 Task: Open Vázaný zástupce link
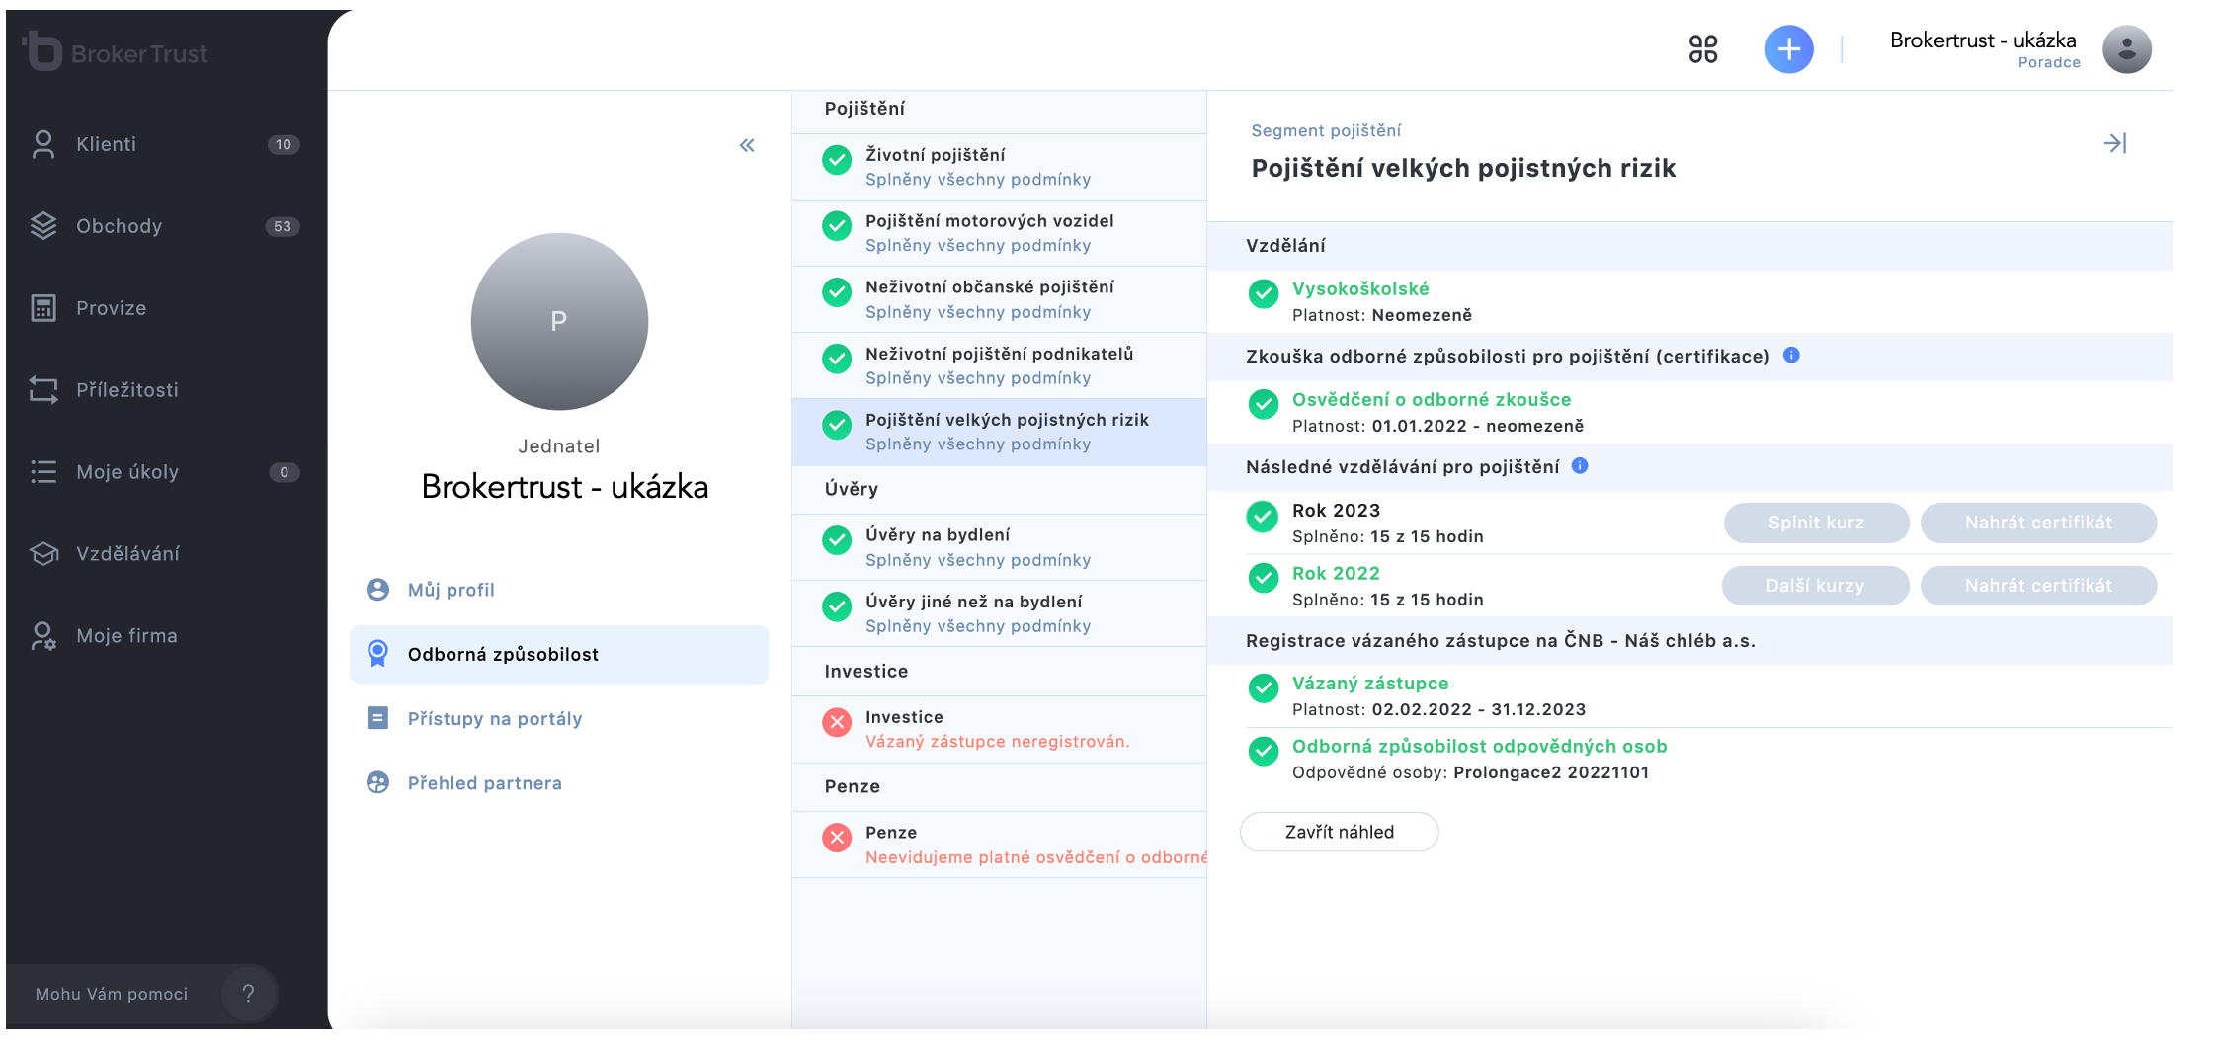[1370, 684]
